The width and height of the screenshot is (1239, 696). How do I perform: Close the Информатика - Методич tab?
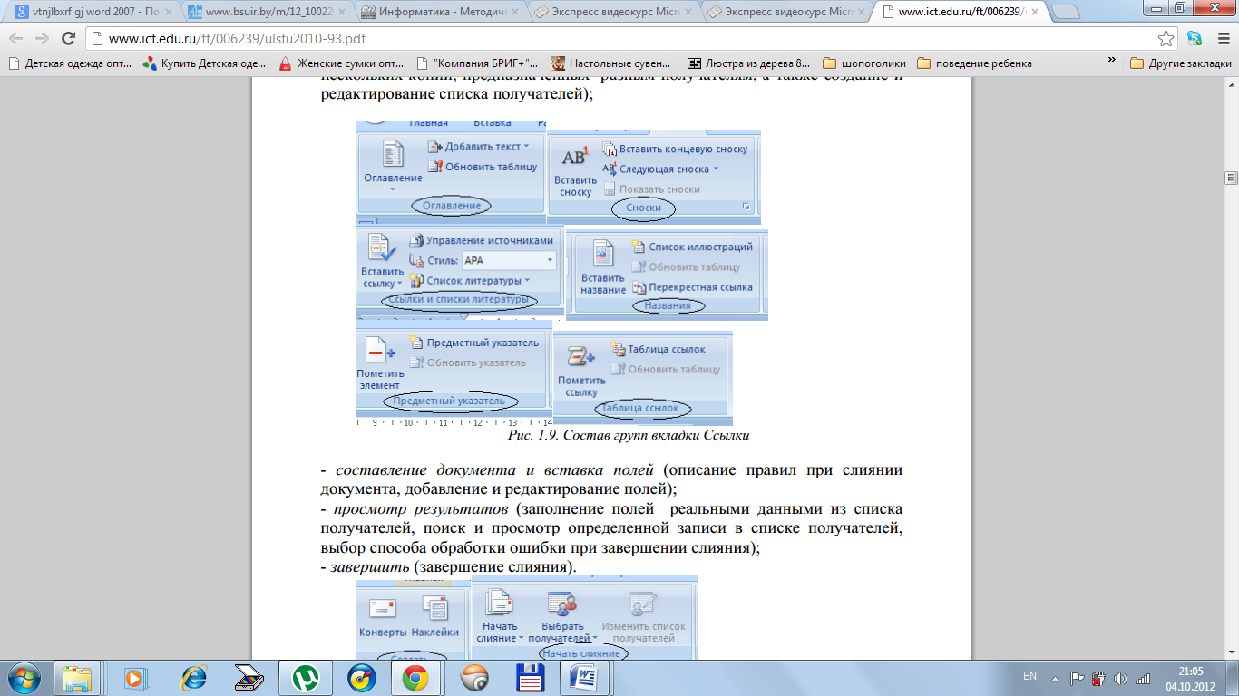pos(513,13)
